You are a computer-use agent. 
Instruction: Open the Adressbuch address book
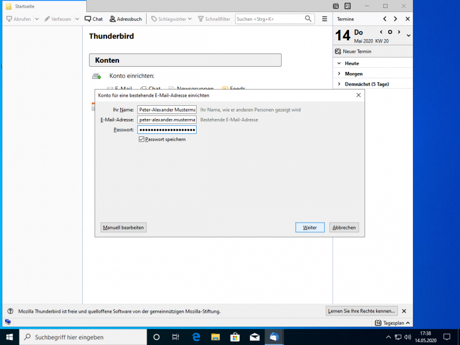click(125, 19)
